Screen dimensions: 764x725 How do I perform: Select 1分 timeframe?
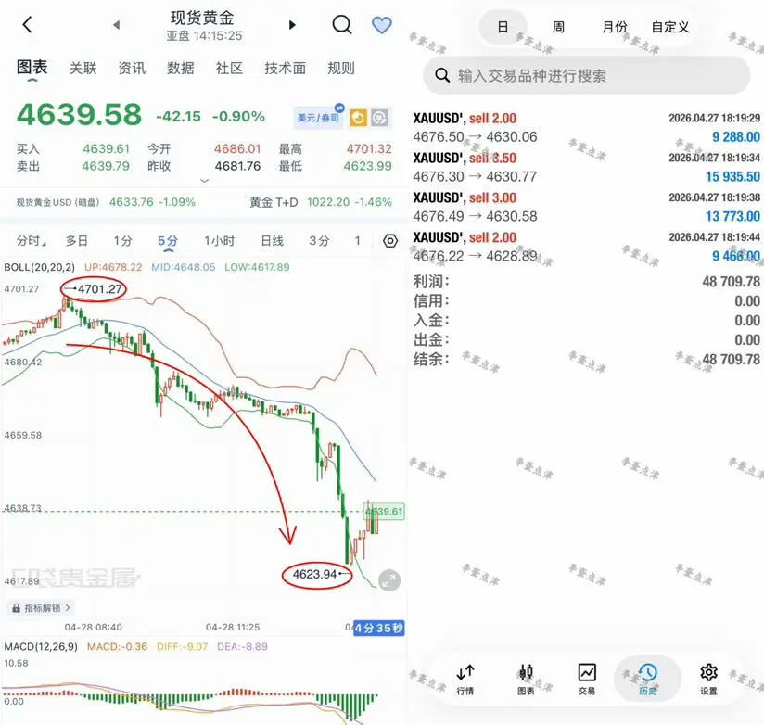[122, 241]
